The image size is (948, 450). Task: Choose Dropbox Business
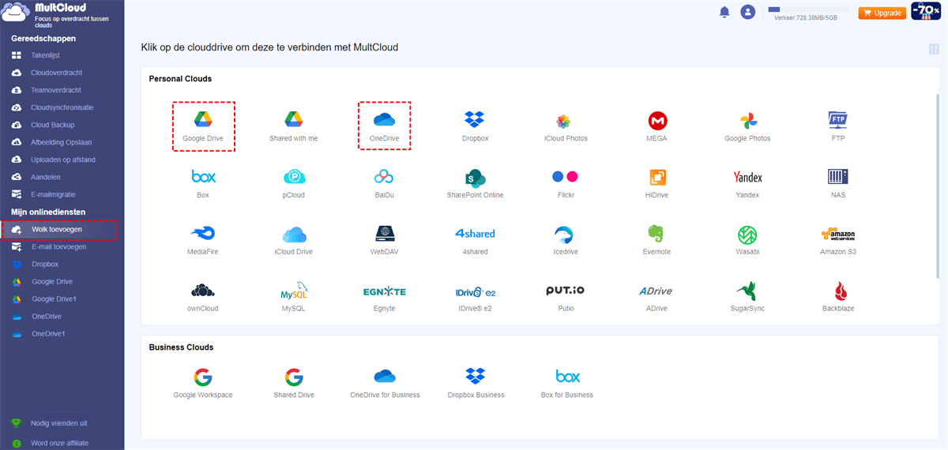(x=475, y=377)
